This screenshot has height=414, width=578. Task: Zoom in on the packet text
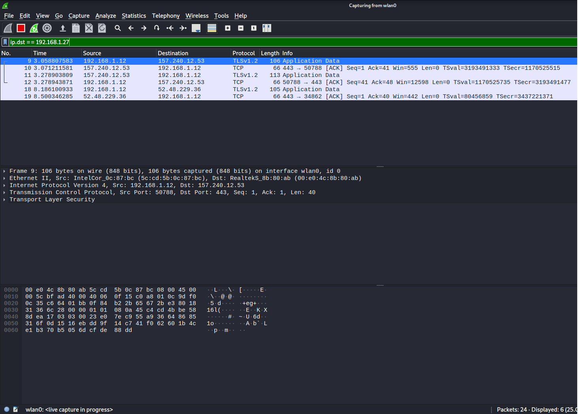[228, 28]
